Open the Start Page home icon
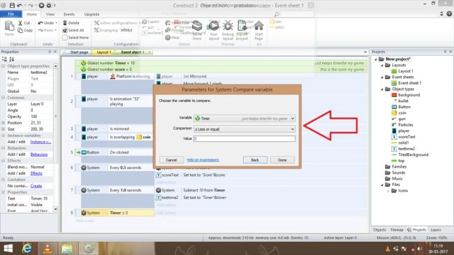The width and height of the screenshot is (454, 255). 259,26
